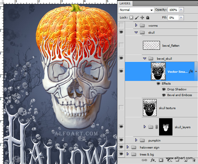Open the Add layer style fx button
Image resolution: width=198 pixels, height=164 pixels.
pyautogui.click(x=153, y=160)
